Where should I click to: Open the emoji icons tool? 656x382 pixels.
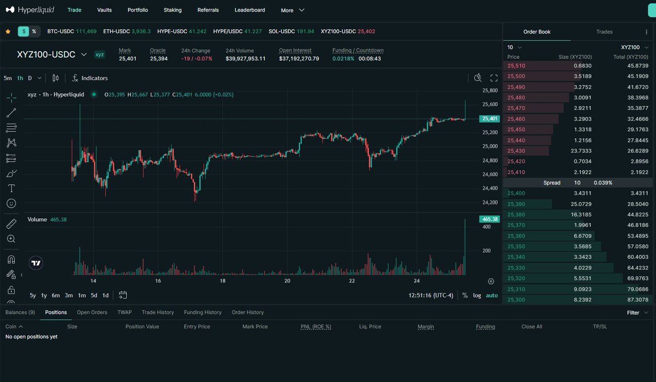[11, 203]
